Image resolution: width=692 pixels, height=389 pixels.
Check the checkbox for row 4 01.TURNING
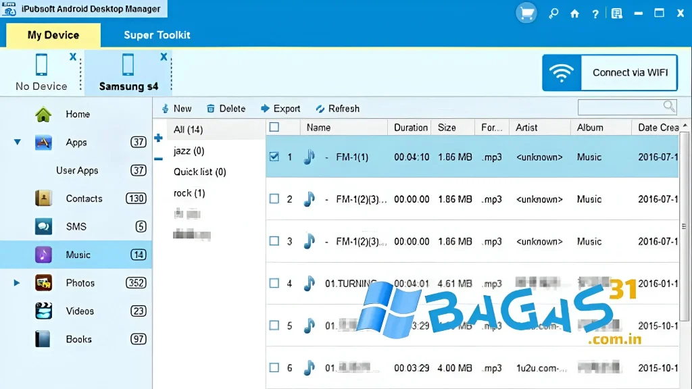(x=274, y=283)
